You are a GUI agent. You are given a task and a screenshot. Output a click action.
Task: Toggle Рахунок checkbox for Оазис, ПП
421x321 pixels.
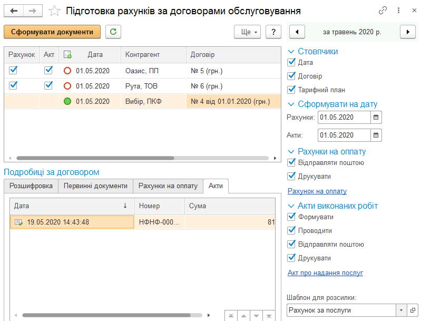13,71
